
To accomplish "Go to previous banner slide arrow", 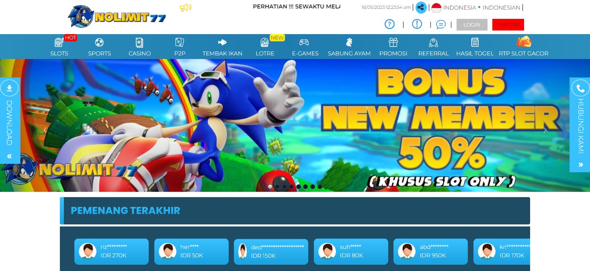I will click(45, 130).
